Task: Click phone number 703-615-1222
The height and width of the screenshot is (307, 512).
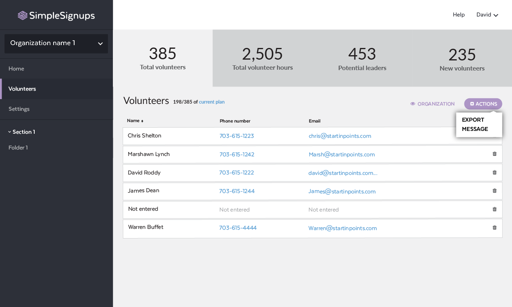Action: pos(237,172)
